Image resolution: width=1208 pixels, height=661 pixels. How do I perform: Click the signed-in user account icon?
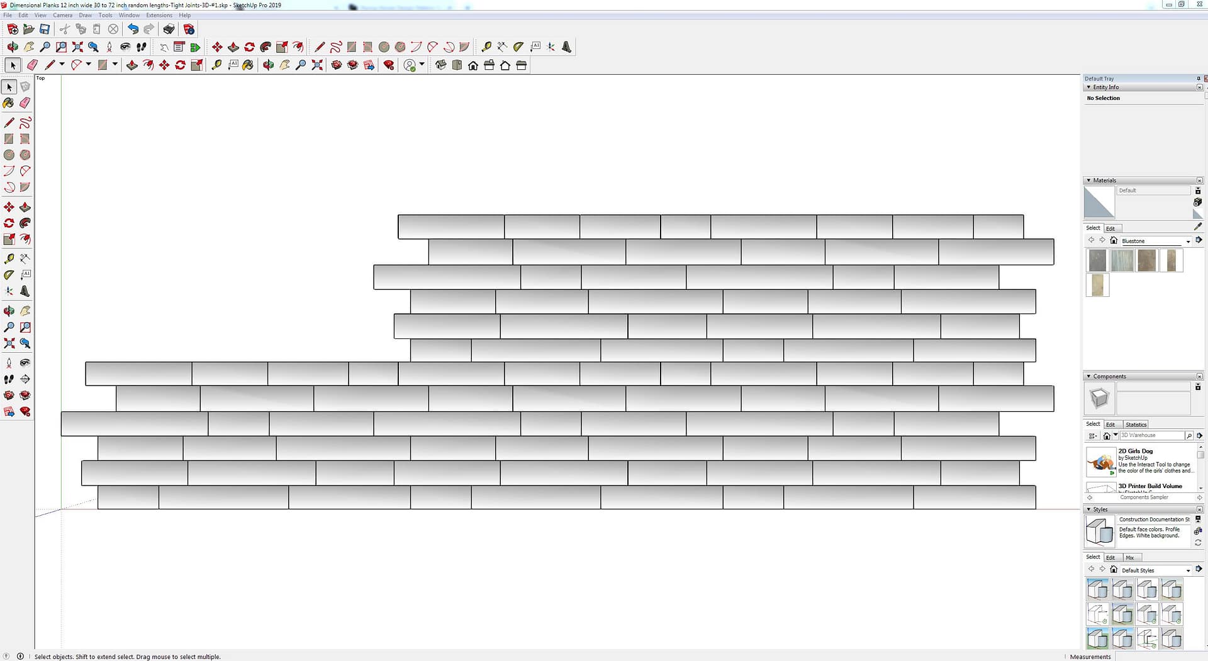tap(410, 65)
